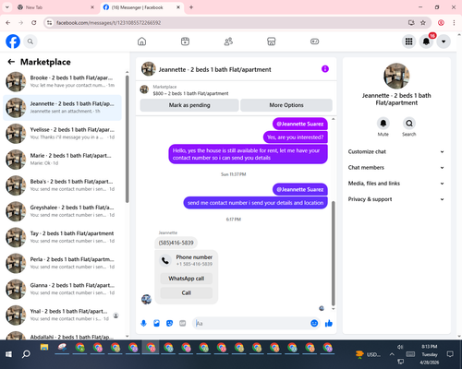Open Beba's conversation in list
This screenshot has width=462, height=369.
pos(62,185)
